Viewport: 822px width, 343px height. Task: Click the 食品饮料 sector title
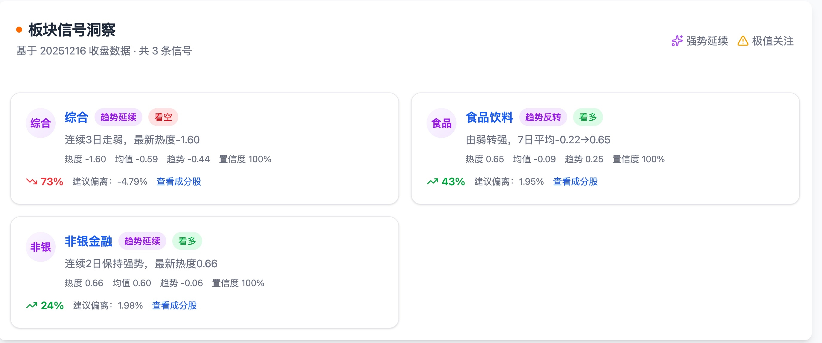[x=489, y=117]
